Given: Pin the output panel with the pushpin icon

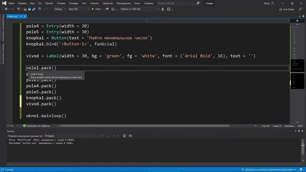Looking at the screenshot, I should (x=299, y=131).
